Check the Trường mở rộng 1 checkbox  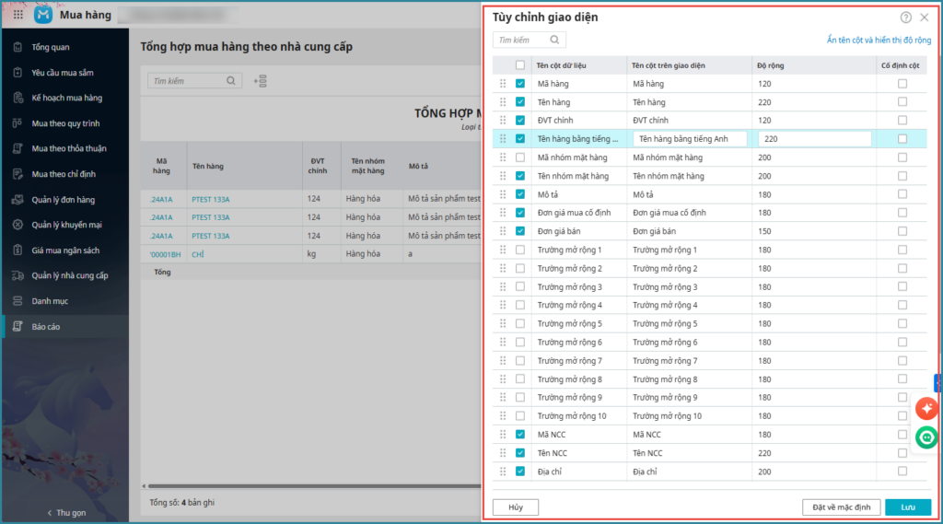tap(520, 250)
